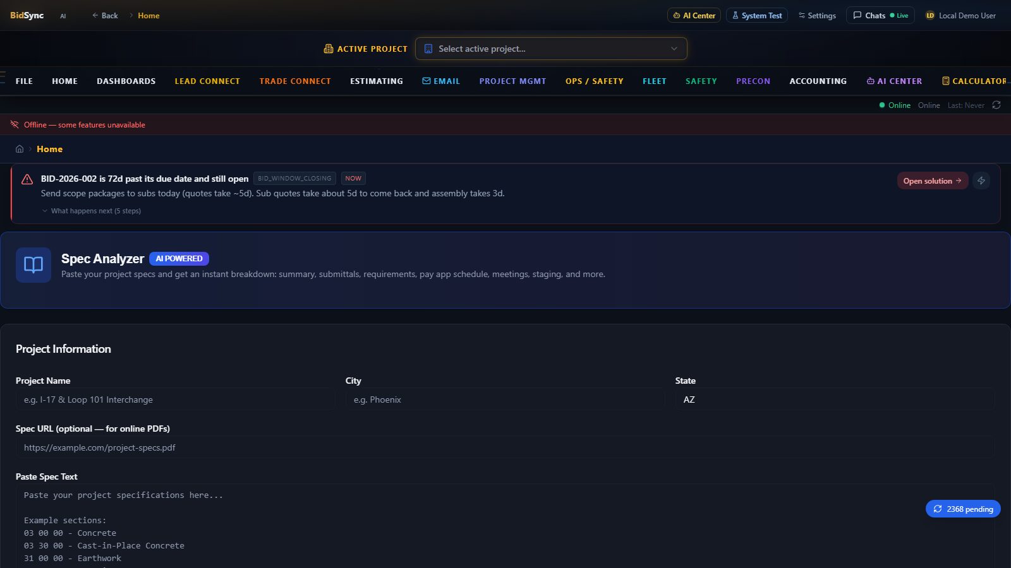Expand What happens next (5 steps)
Image resolution: width=1011 pixels, height=568 pixels.
pyautogui.click(x=92, y=211)
